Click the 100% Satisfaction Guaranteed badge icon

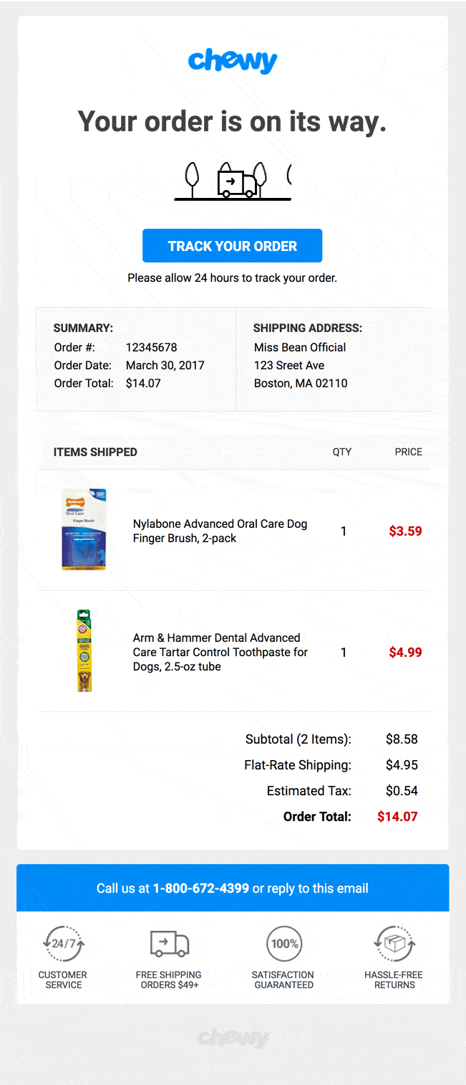(283, 943)
